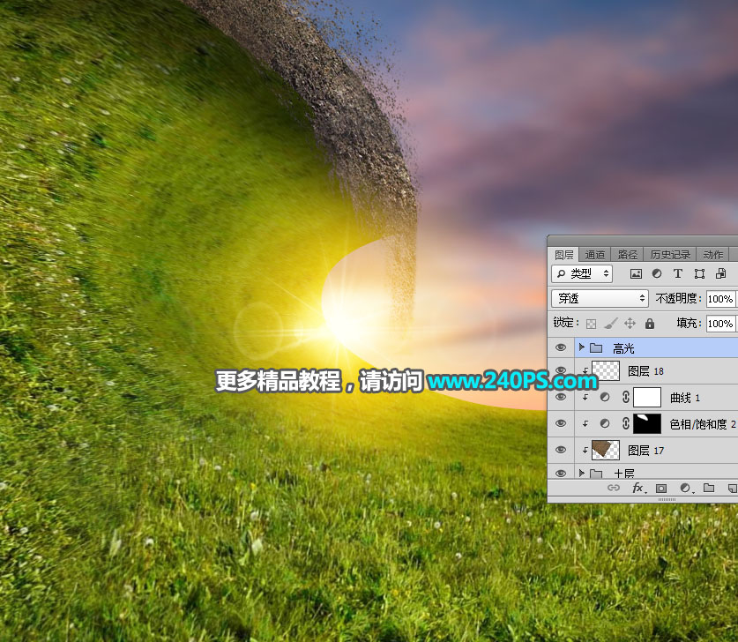Open the 动作 (Actions) tab
The height and width of the screenshot is (642, 738).
(712, 255)
